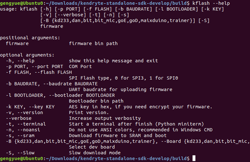Click the 'SPI Flash type' description line
This screenshot has width=250, height=162.
pos(123,78)
